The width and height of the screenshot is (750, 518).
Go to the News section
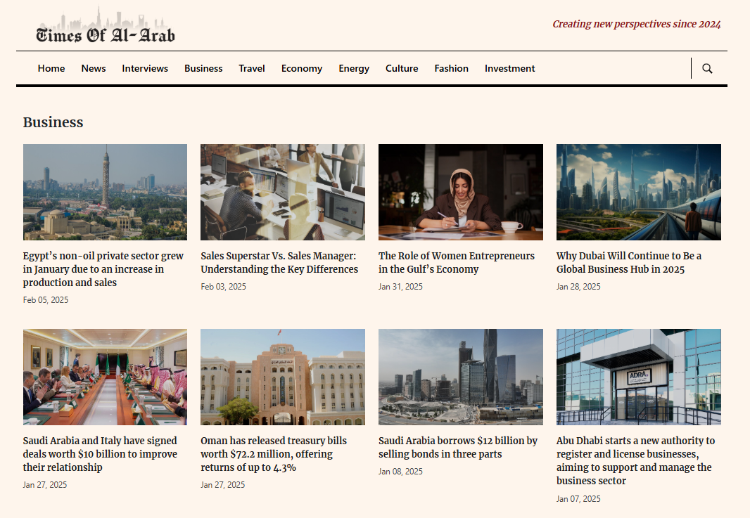[x=94, y=68]
